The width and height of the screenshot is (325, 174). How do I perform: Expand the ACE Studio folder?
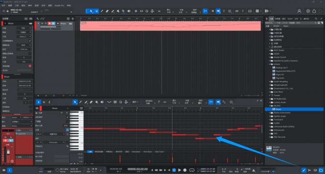tap(270, 50)
